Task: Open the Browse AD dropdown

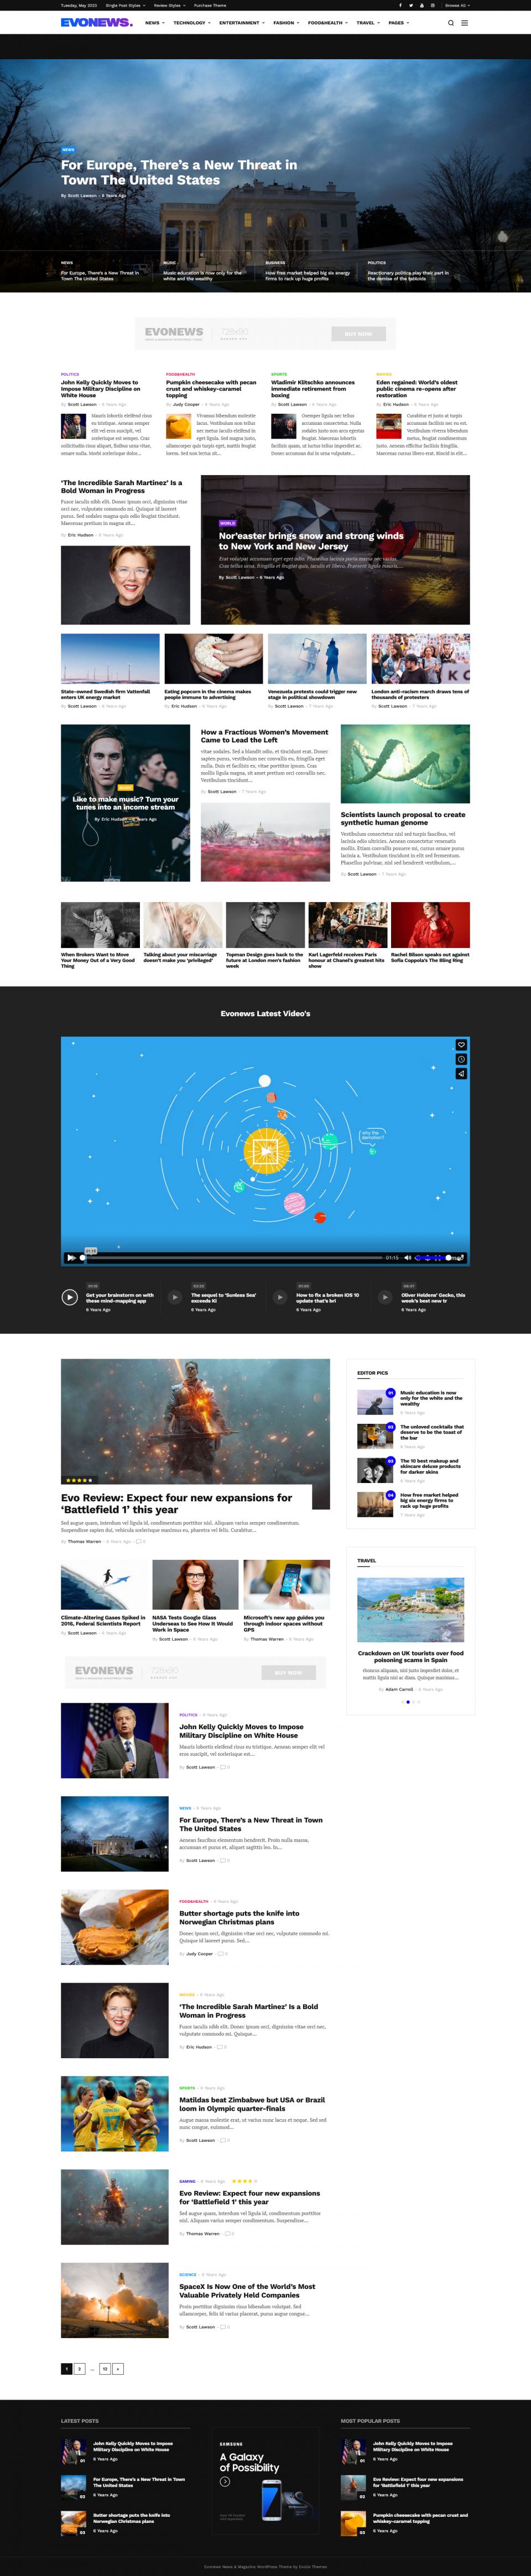Action: point(456,5)
